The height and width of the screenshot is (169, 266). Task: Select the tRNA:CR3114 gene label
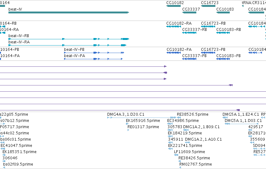[x=254, y=3]
